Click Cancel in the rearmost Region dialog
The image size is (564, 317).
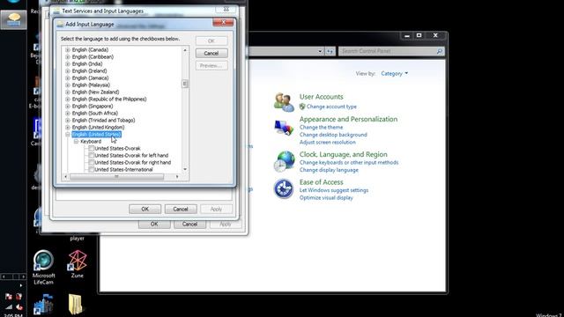pos(190,224)
